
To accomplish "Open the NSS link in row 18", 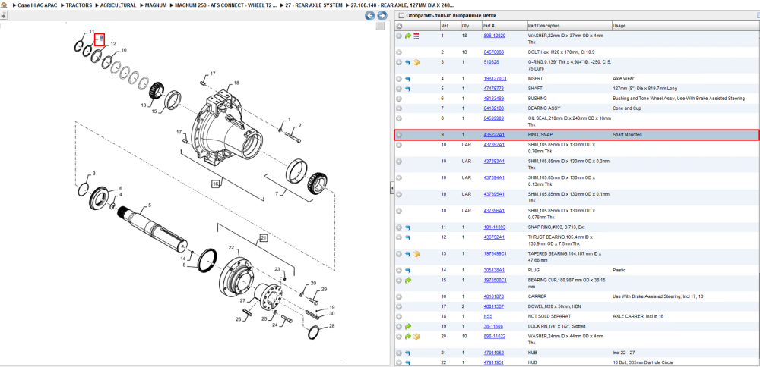I will point(488,317).
